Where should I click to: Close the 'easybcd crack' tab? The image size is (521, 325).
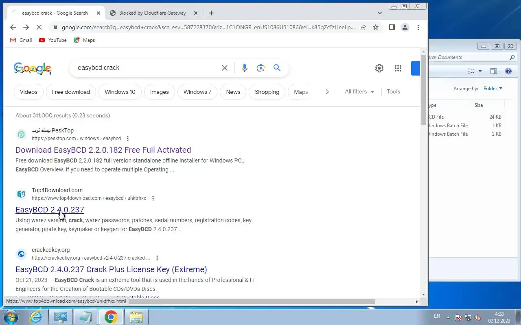(99, 13)
